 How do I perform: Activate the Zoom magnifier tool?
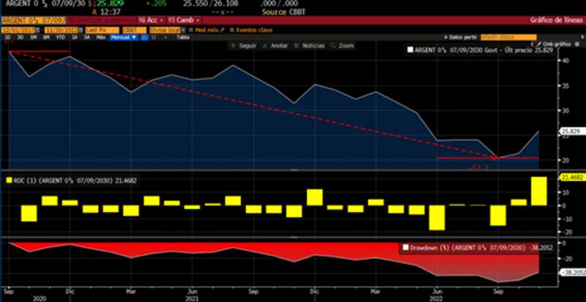click(343, 45)
